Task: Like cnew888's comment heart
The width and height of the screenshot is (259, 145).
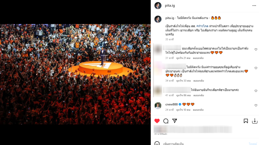Action: [256, 105]
